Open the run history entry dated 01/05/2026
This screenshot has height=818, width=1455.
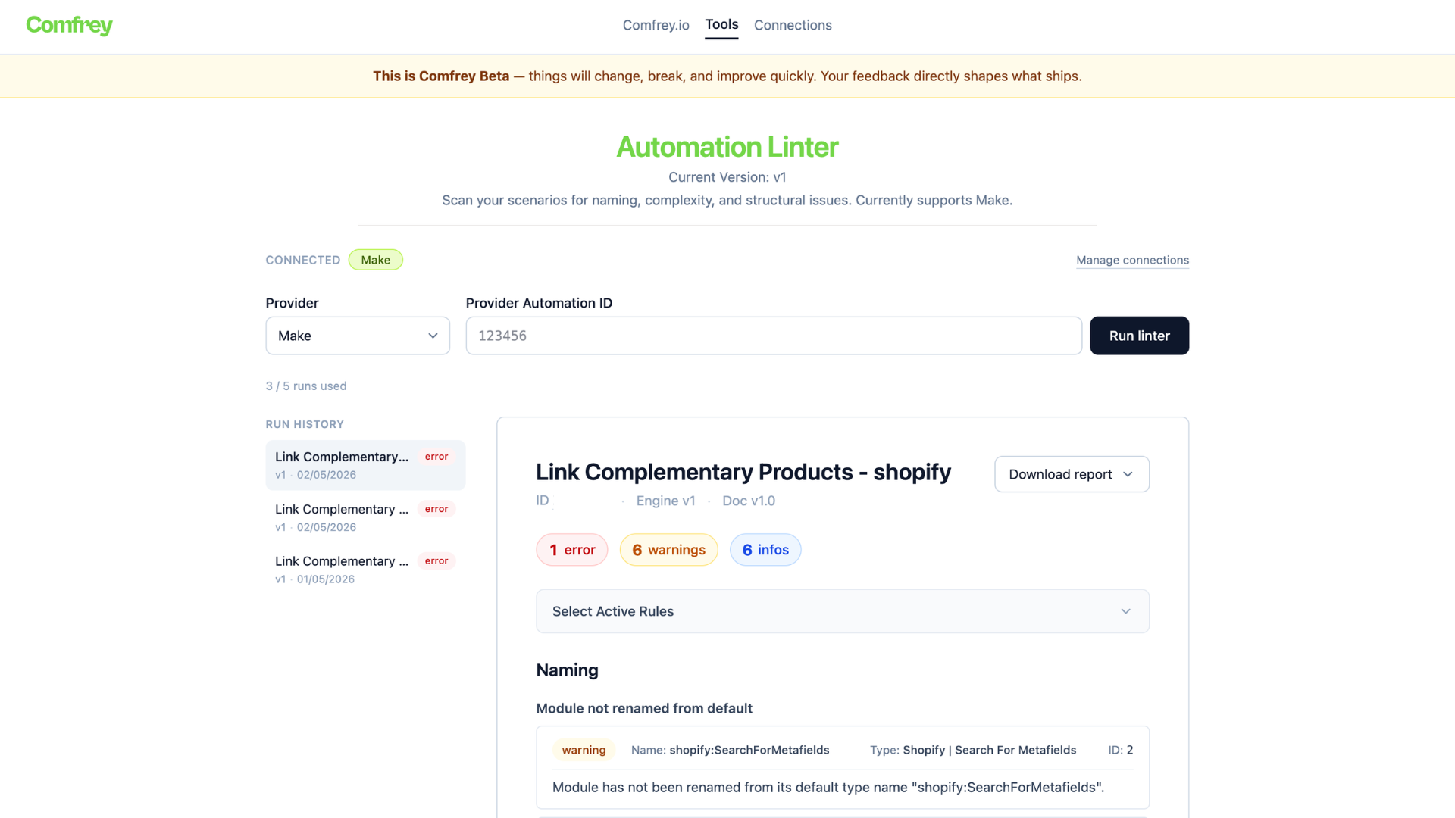tap(365, 570)
